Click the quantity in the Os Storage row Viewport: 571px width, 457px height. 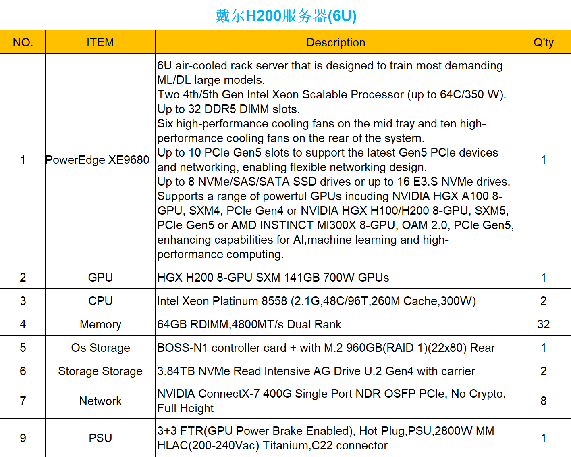point(543,347)
